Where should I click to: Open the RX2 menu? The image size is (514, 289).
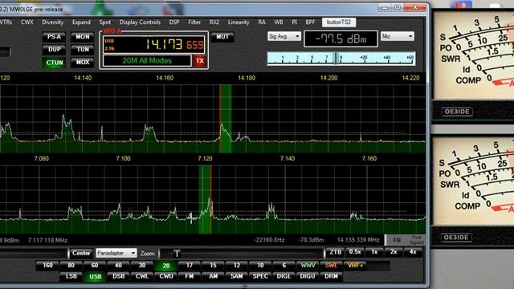click(x=214, y=22)
